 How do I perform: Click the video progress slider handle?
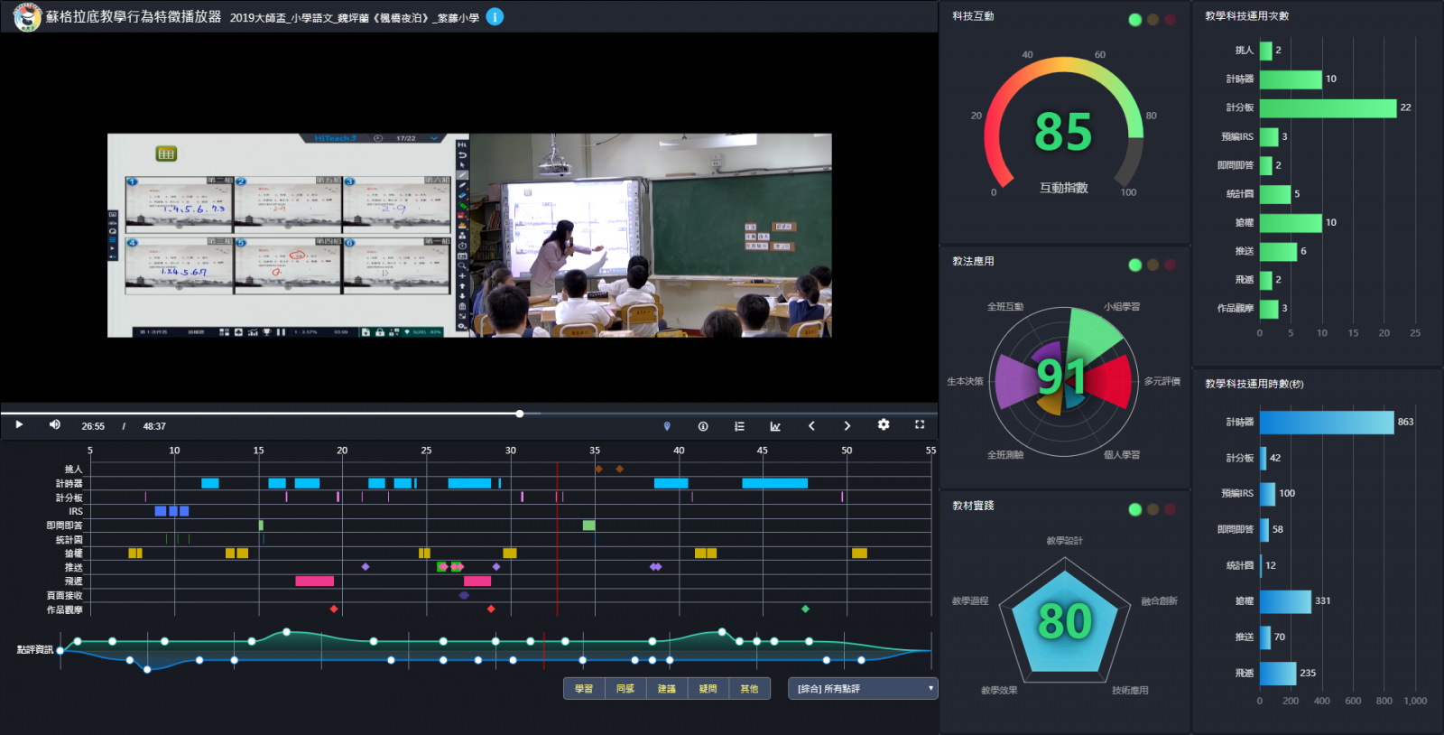[x=520, y=414]
